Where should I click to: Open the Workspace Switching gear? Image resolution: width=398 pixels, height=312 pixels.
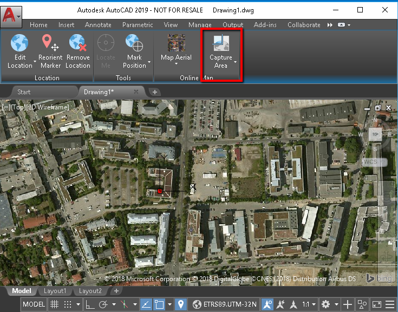point(325,304)
